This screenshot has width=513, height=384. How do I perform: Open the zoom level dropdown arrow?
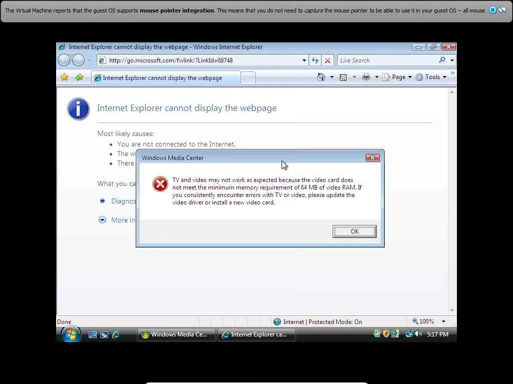[444, 321]
